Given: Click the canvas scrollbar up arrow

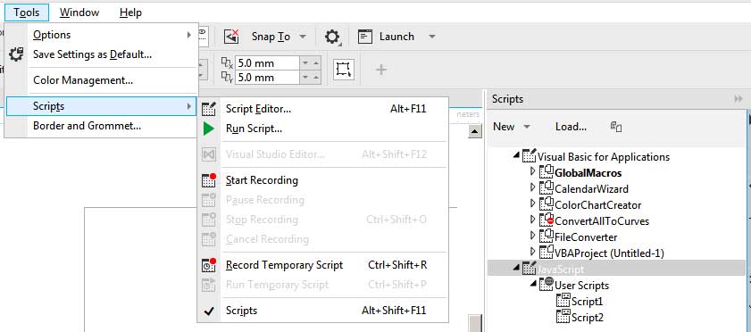Looking at the screenshot, I should pos(475,131).
